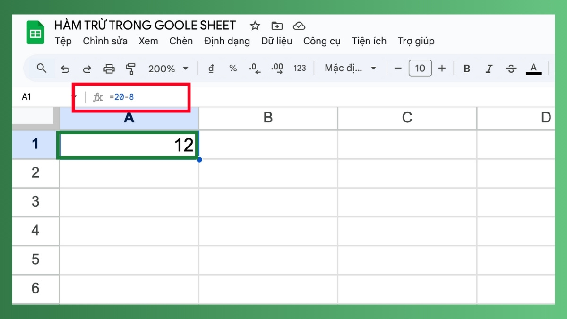Open the text color picker

click(x=533, y=69)
